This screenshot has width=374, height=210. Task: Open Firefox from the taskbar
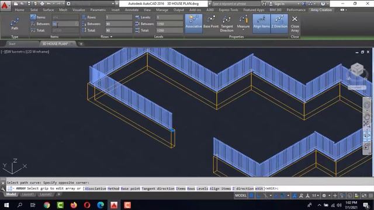74,205
